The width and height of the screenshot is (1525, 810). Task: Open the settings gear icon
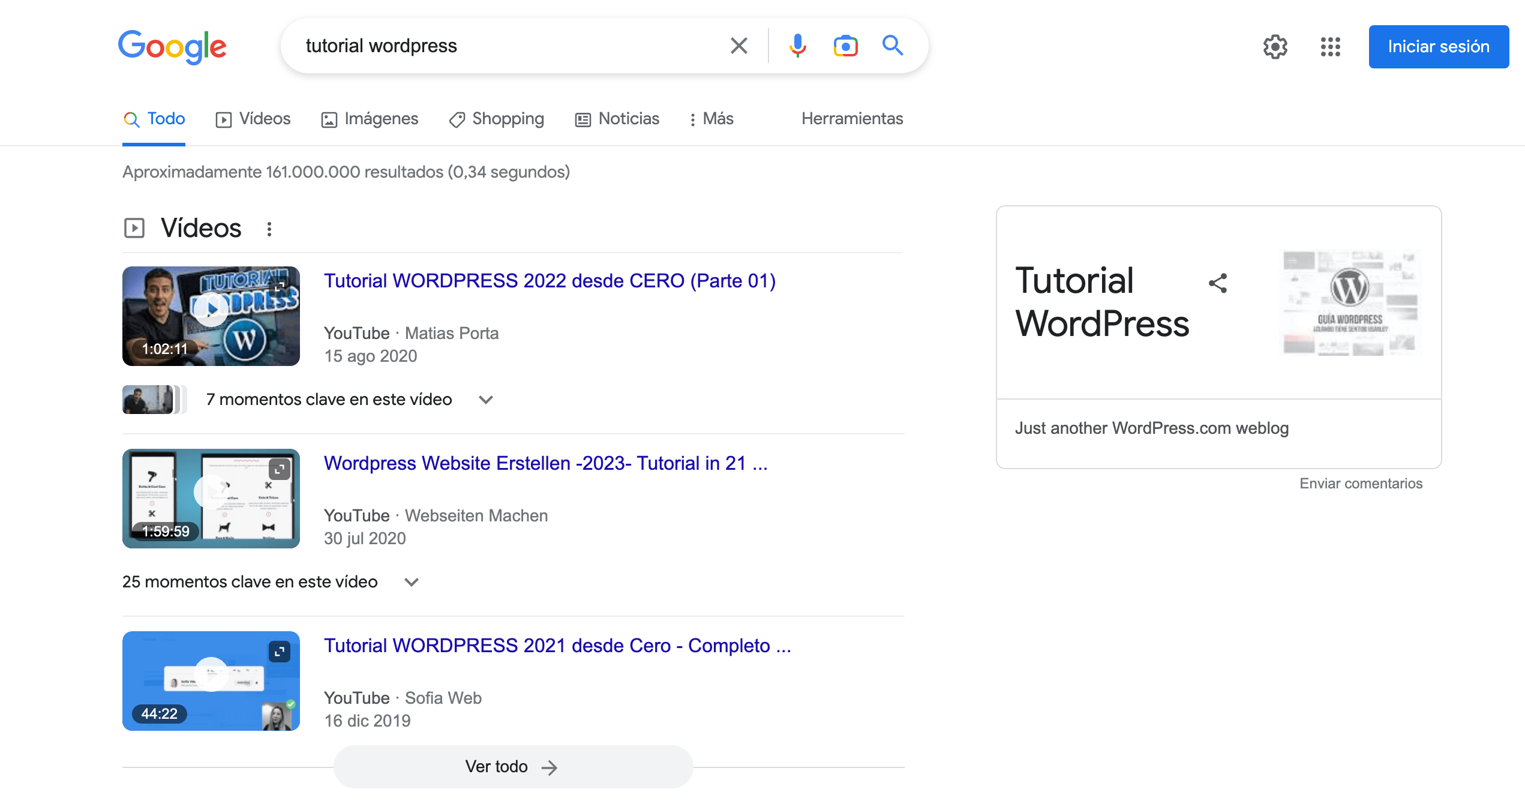tap(1275, 47)
